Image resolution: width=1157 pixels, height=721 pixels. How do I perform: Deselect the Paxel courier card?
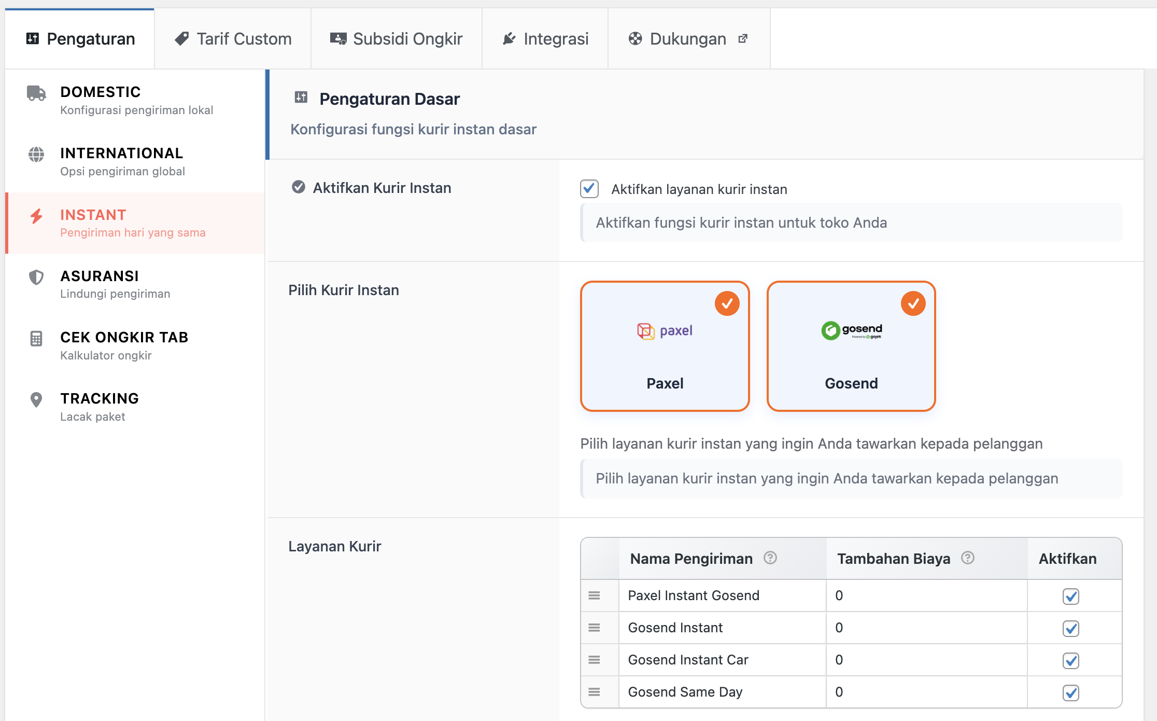[665, 346]
